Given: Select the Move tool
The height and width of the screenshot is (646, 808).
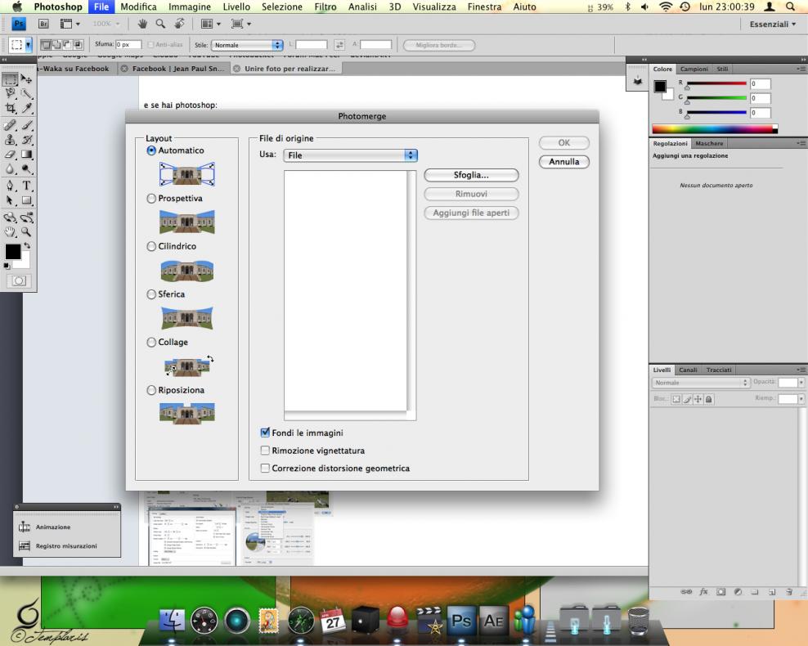Looking at the screenshot, I should click(27, 79).
